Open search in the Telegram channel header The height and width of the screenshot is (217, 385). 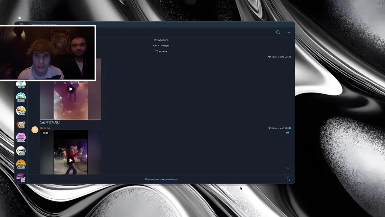point(278,32)
